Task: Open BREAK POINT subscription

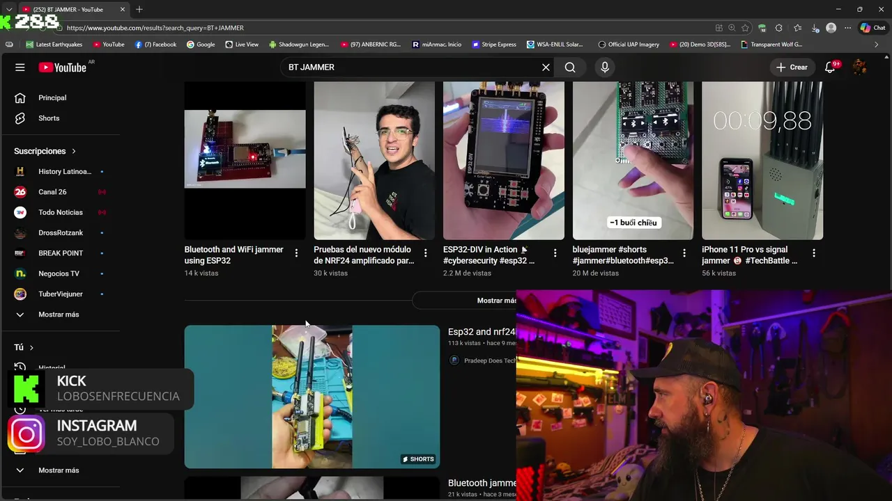Action: (60, 253)
